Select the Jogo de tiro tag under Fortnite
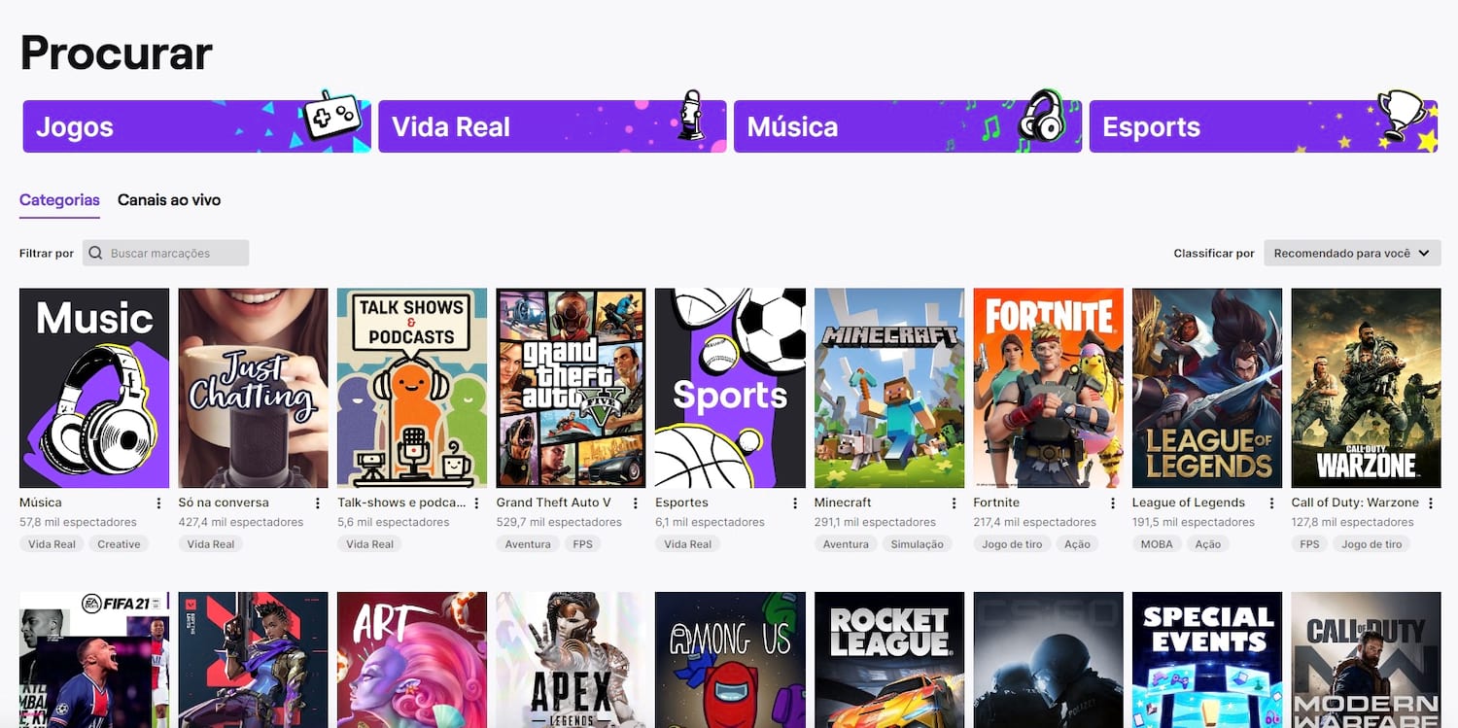 click(1012, 544)
